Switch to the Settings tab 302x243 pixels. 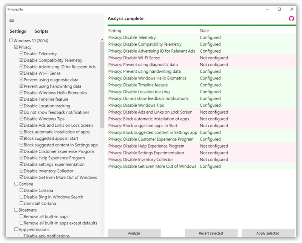click(18, 31)
